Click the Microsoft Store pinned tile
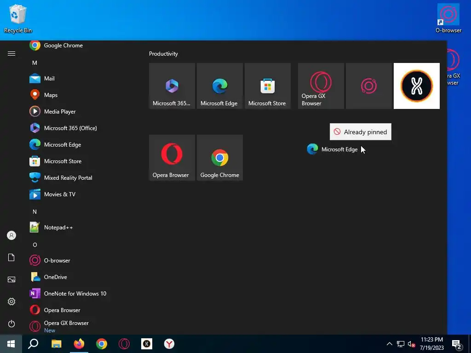Image resolution: width=471 pixels, height=353 pixels. pos(268,86)
